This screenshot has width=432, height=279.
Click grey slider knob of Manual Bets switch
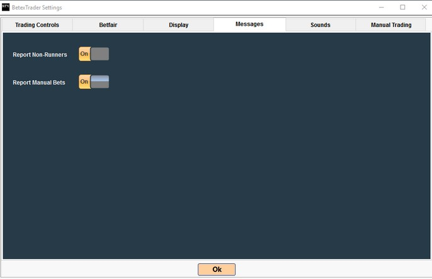click(100, 82)
